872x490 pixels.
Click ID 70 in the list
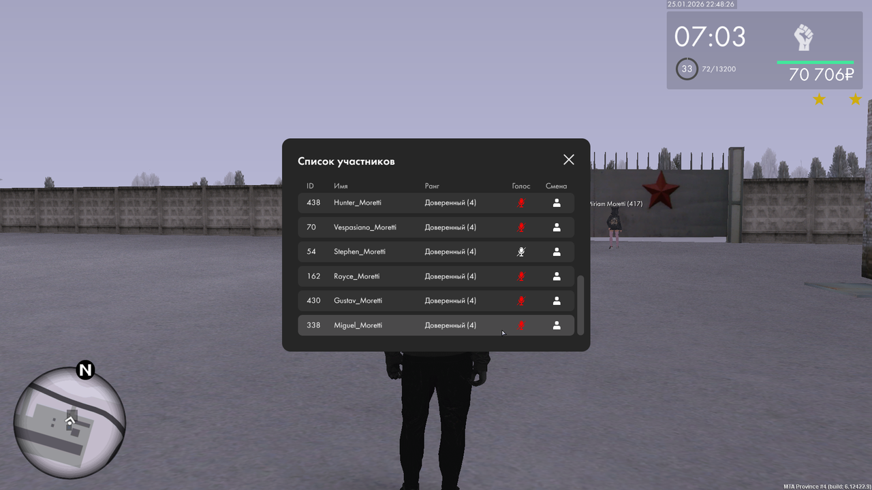311,227
